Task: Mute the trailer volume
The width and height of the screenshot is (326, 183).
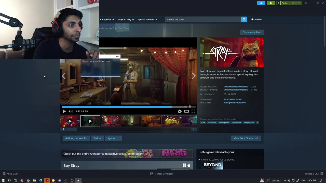Action: tap(71, 111)
